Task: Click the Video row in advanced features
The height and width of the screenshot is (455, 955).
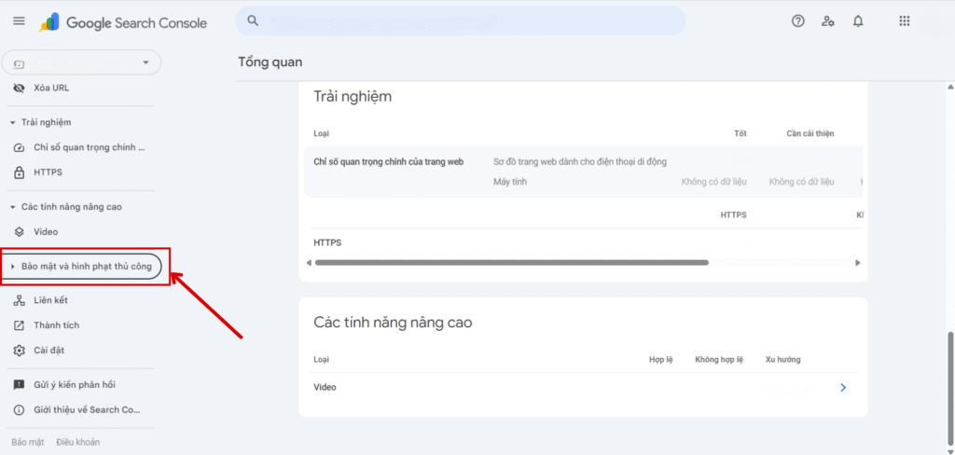Action: (584, 387)
